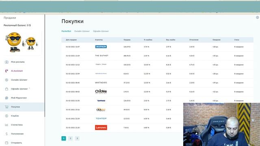The width and height of the screenshot is (260, 146).
Task: Click the sale amount in The Outnet row
Action: click(x=127, y=56)
